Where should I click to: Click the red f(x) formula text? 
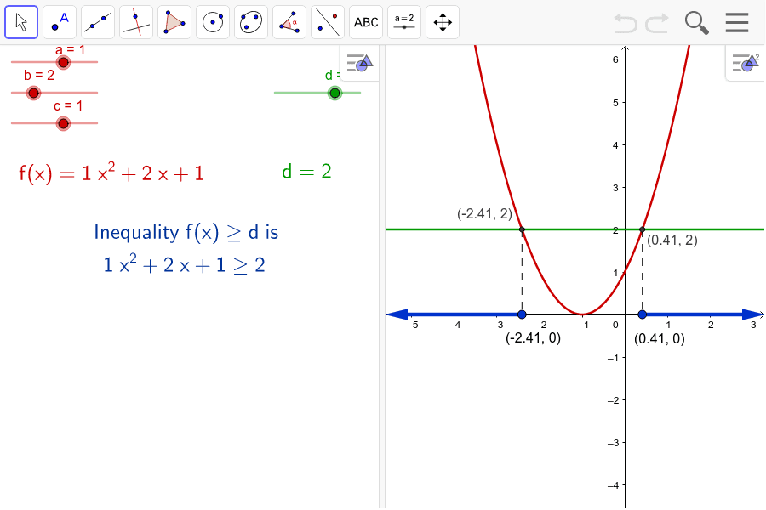pos(111,173)
